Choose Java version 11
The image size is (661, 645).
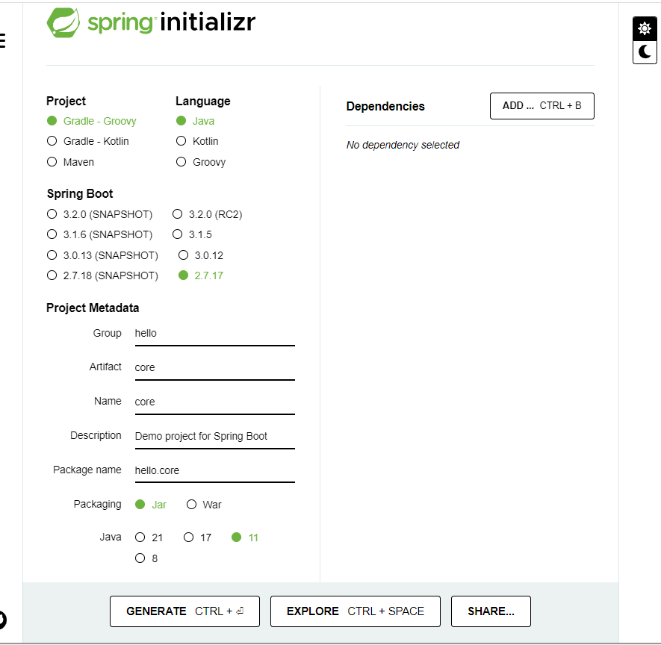point(245,537)
